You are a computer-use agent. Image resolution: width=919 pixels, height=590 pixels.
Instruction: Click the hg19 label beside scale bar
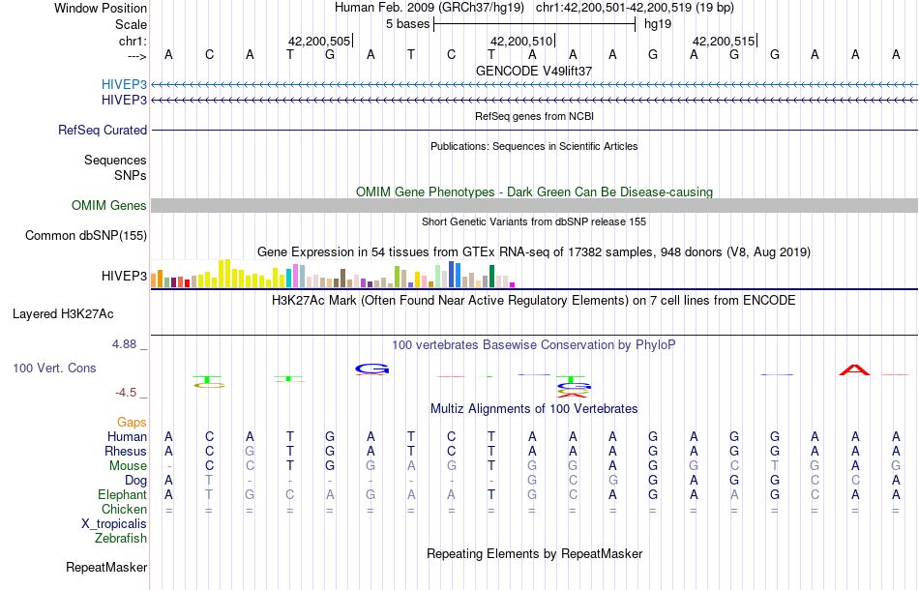(658, 24)
